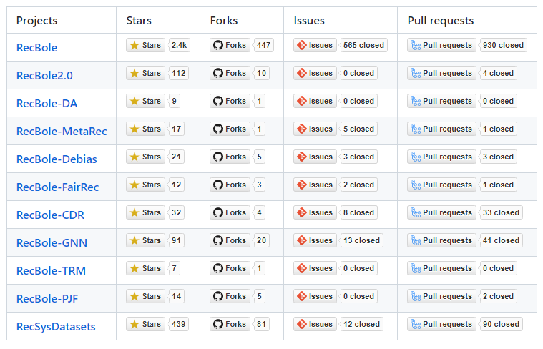The height and width of the screenshot is (349, 543).
Task: Open the RecBole-GNN project link
Action: (52, 243)
